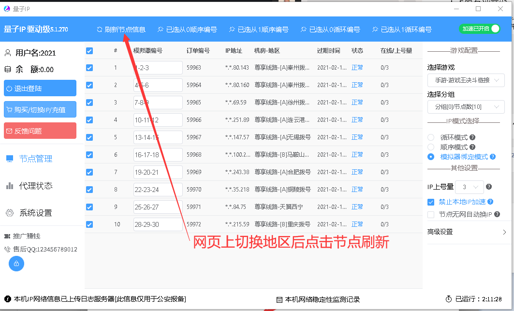Open the 选择分组 dropdown

[466, 107]
